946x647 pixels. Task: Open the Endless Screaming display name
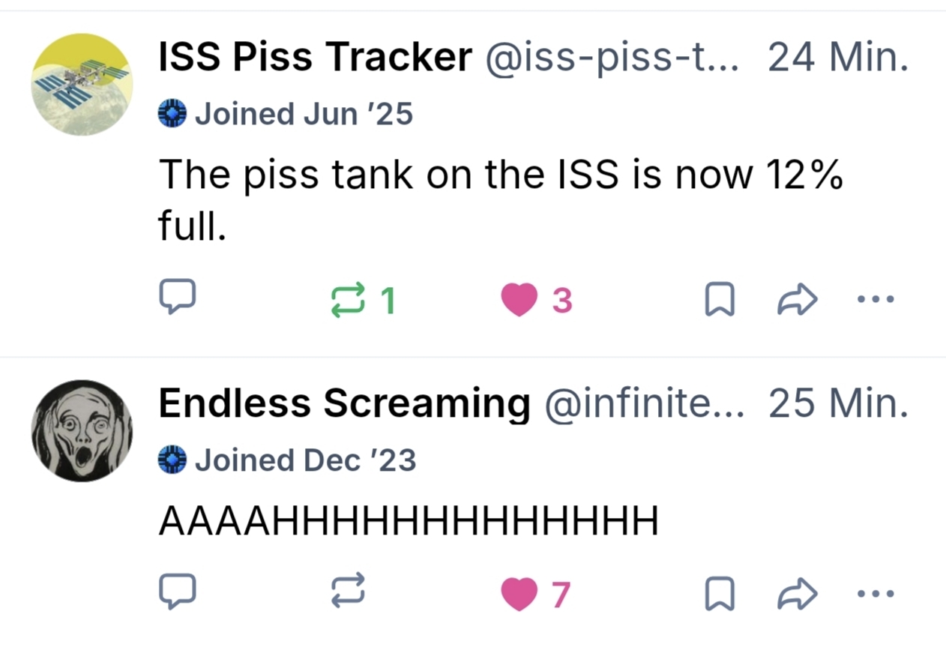coord(344,404)
